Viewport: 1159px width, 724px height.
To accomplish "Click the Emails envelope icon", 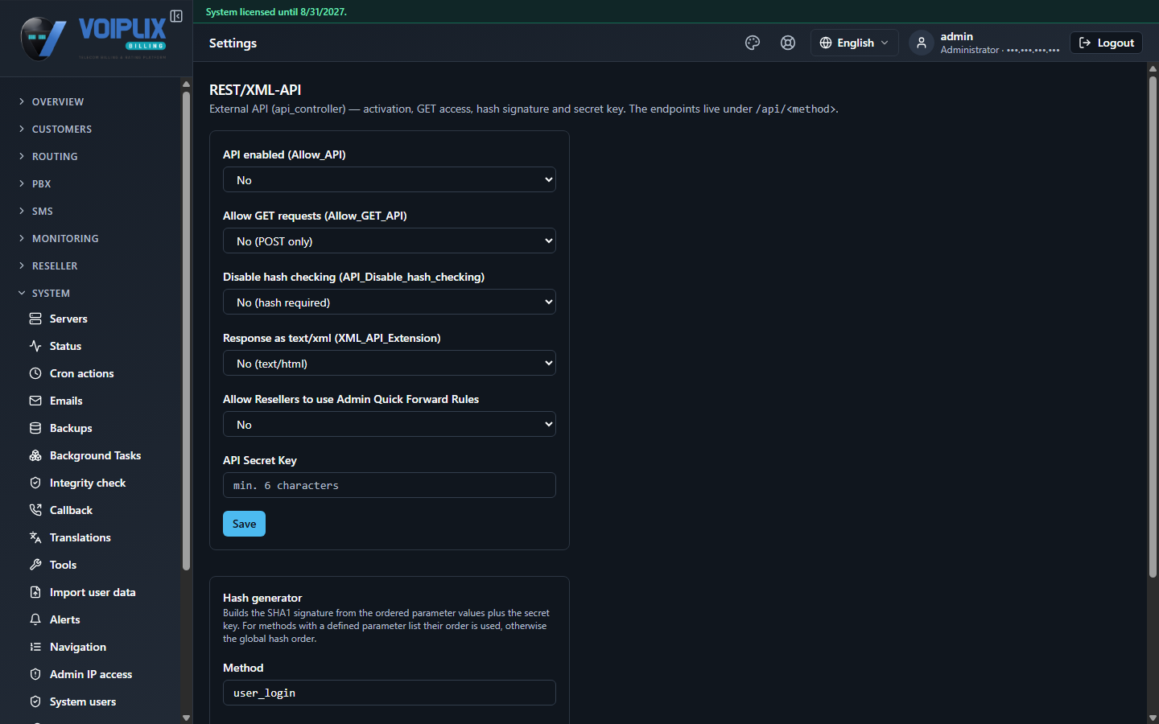I will 35,401.
